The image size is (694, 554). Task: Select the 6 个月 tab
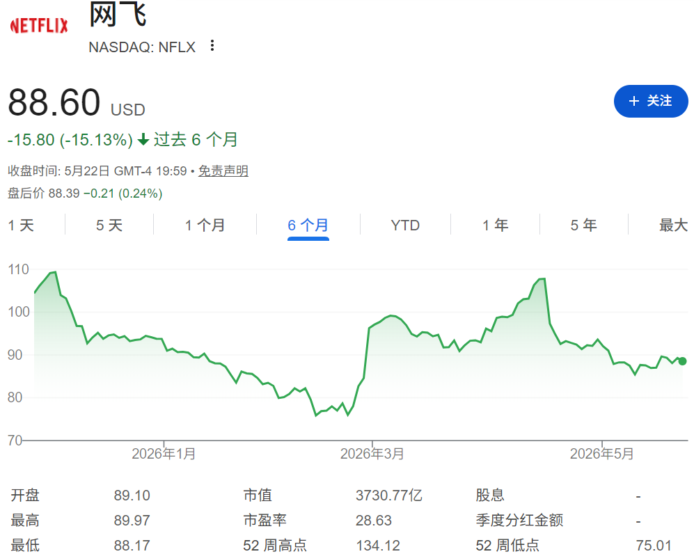[308, 225]
